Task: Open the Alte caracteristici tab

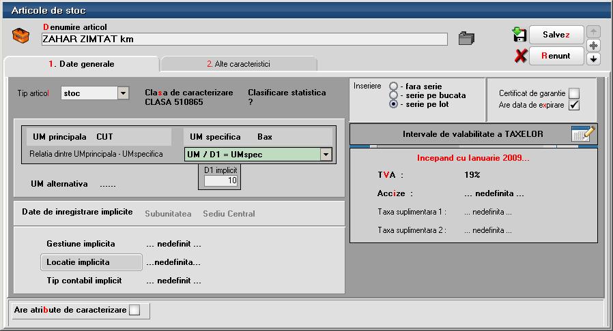Action: [238, 64]
